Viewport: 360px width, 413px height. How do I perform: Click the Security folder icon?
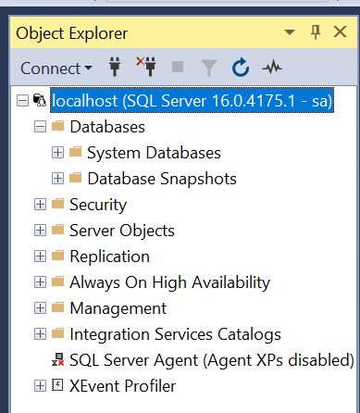click(x=57, y=204)
